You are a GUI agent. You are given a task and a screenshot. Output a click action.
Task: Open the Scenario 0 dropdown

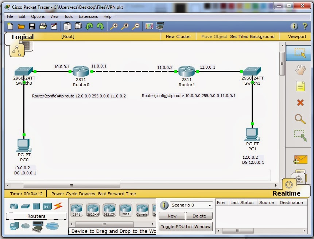pos(191,205)
